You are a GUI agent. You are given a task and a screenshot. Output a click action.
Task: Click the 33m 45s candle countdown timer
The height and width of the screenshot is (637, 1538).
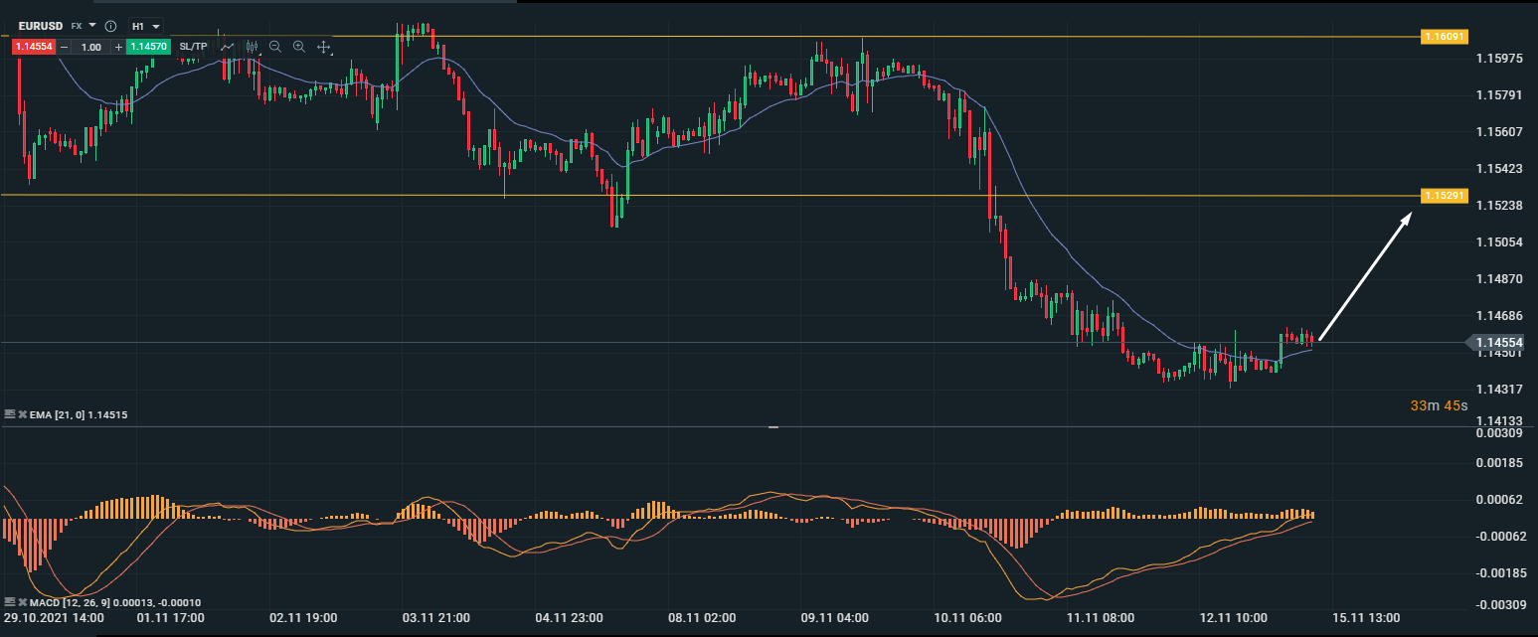[x=1439, y=405]
